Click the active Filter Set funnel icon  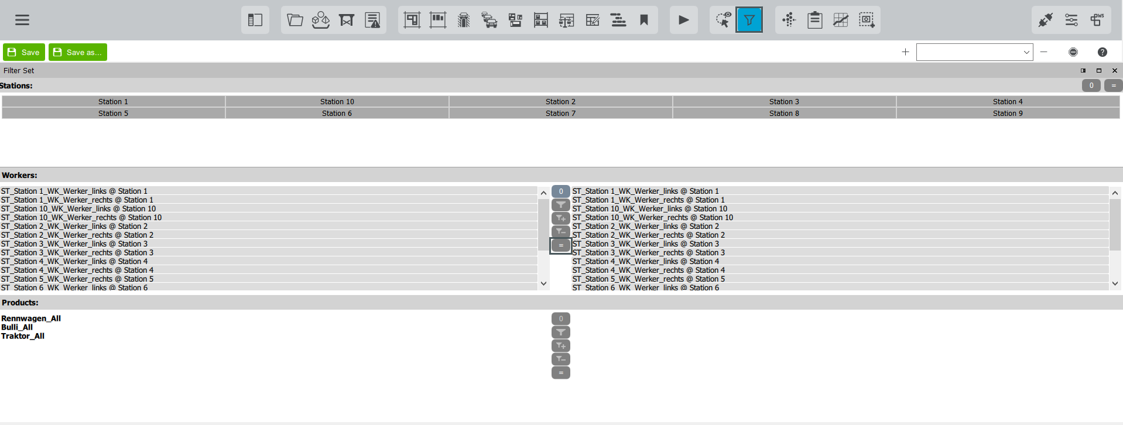(x=749, y=20)
